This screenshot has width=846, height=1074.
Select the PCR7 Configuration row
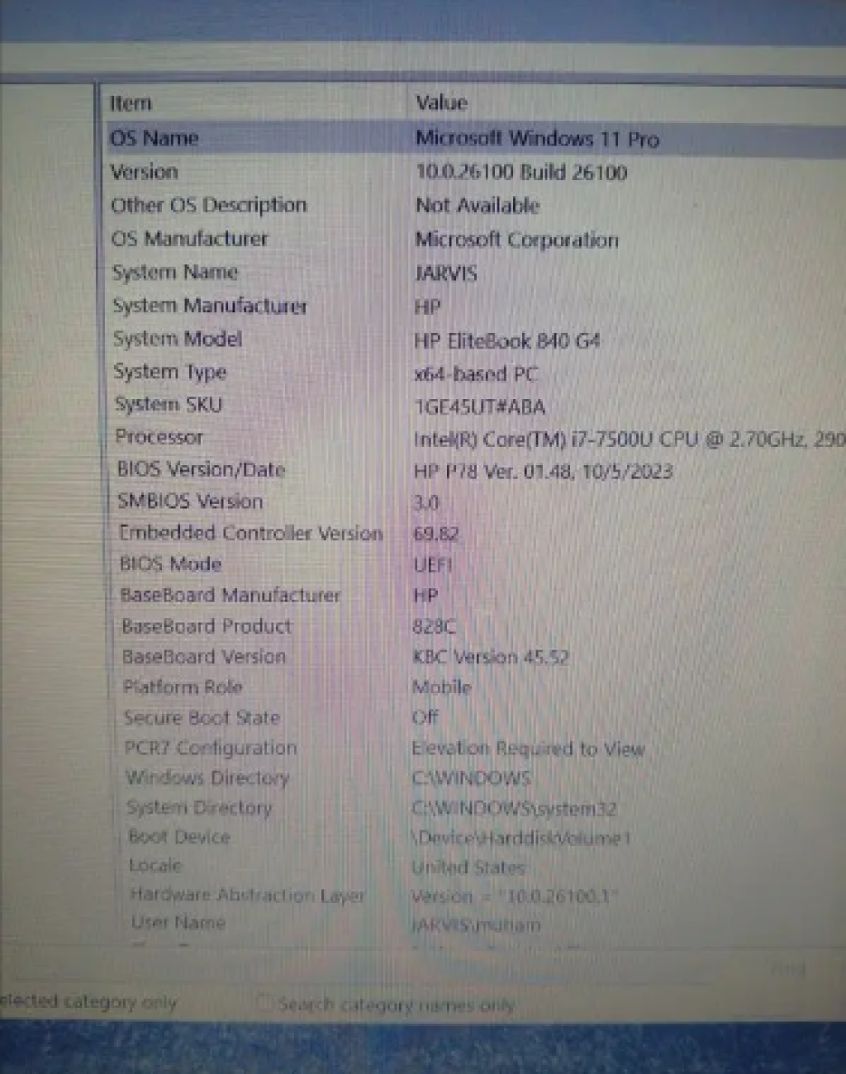click(211, 748)
